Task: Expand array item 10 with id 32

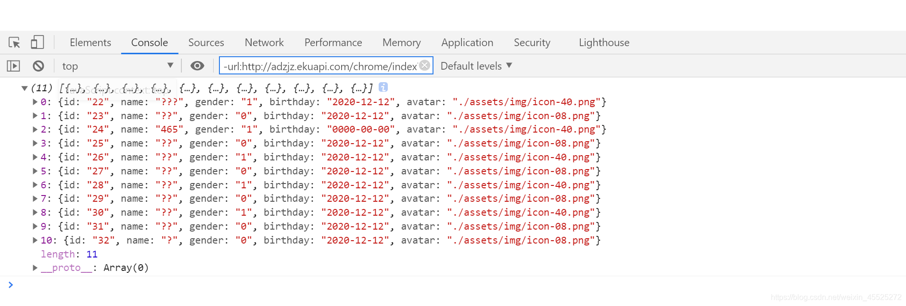Action: click(35, 240)
